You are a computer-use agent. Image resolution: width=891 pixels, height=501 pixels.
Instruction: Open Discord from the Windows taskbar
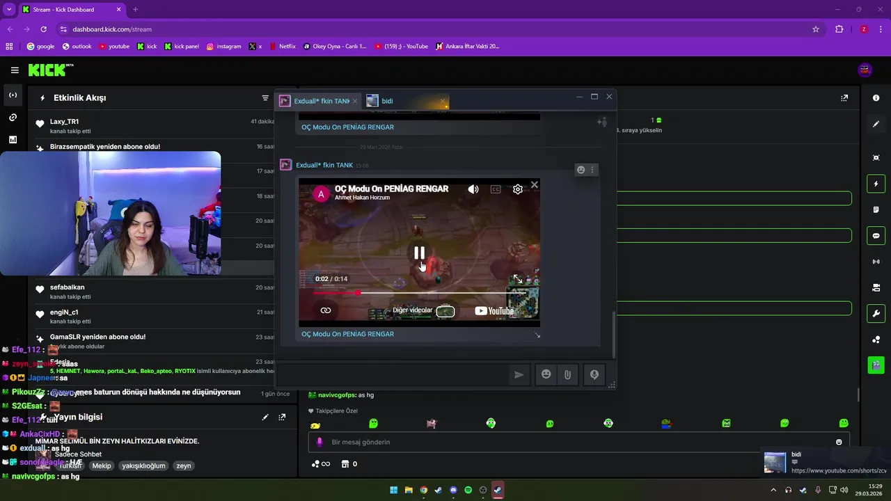(454, 490)
